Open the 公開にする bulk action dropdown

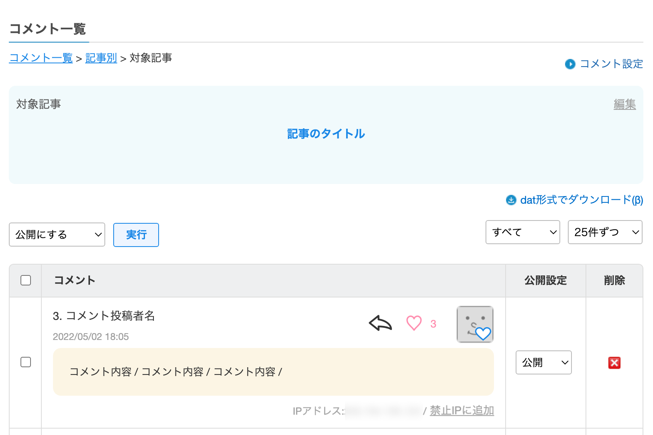[57, 235]
